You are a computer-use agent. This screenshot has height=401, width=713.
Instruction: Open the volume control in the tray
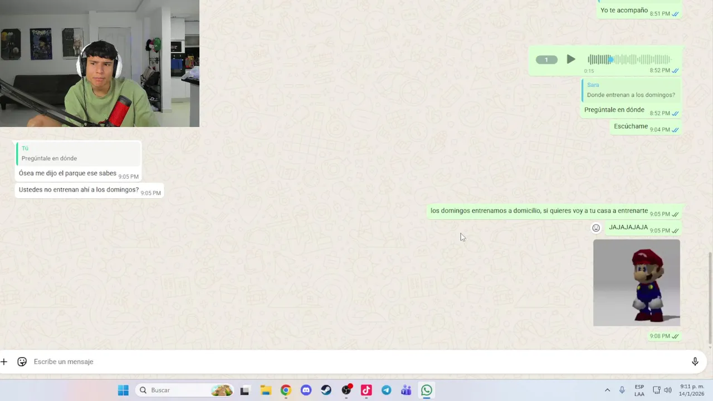pos(668,390)
